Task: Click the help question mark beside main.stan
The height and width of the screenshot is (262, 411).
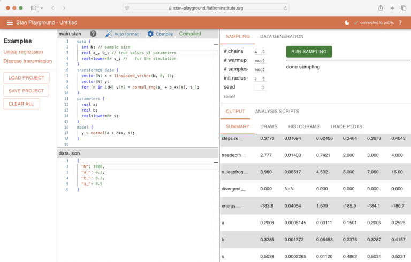Action: (93, 34)
